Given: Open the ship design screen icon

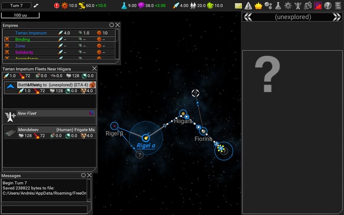Looking at the screenshot, I should coord(298,6).
